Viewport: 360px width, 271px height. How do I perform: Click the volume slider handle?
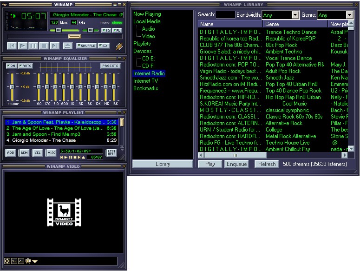pos(58,30)
